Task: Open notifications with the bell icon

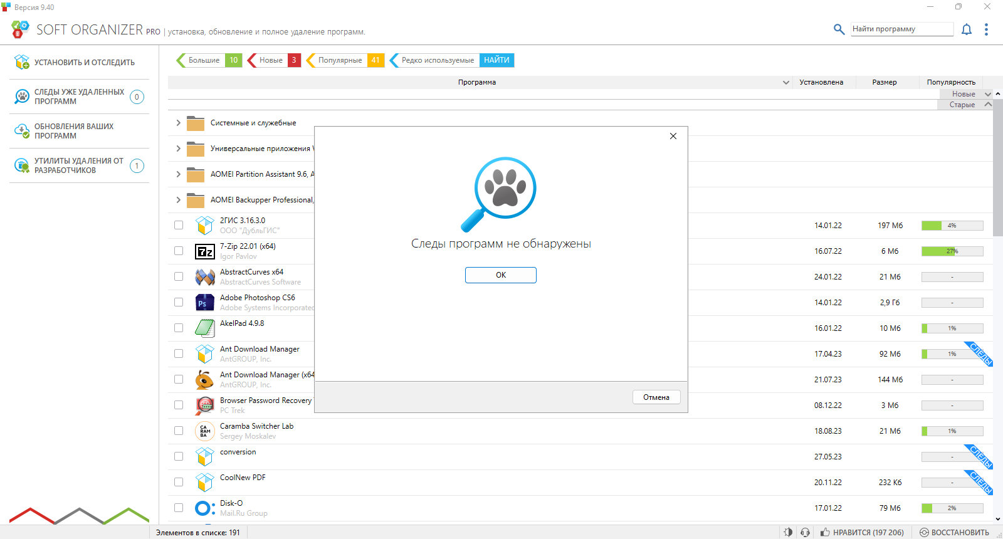Action: [x=967, y=29]
